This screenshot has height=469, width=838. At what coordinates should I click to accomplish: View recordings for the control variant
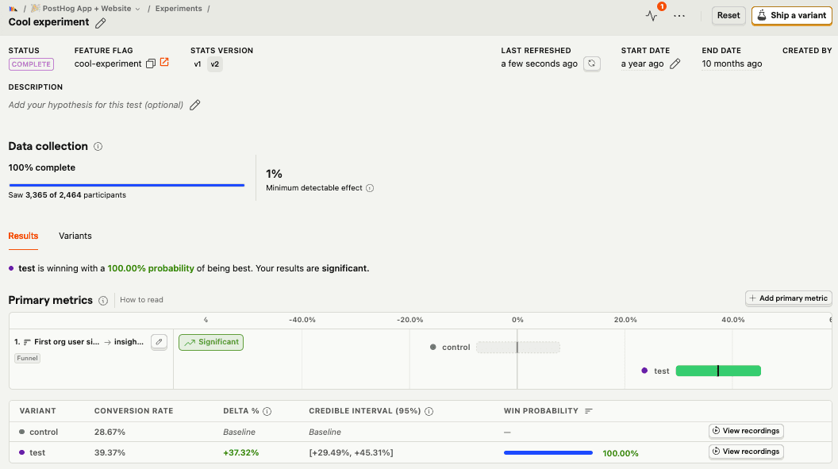coord(746,431)
